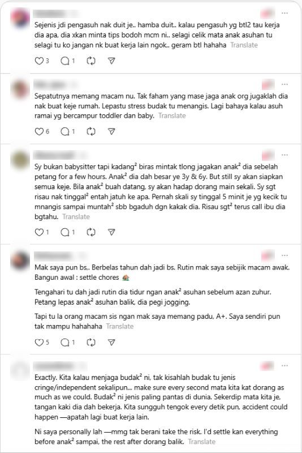The width and height of the screenshot is (302, 453).
Task: Like the comment starting "Mak saya pun bs"
Action: tap(39, 343)
